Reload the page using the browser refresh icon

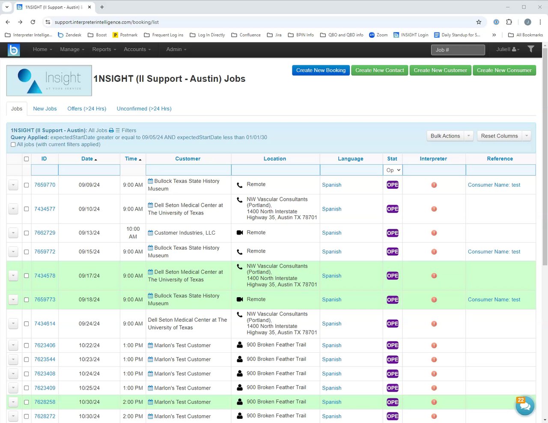tap(33, 22)
